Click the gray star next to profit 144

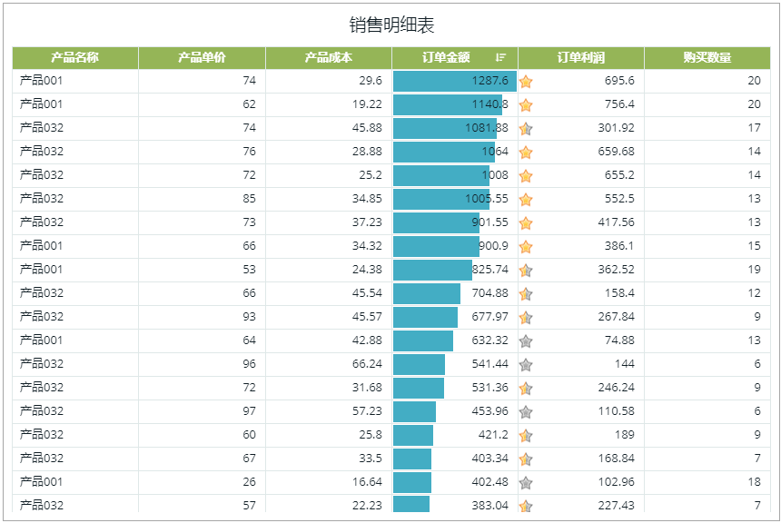[526, 365]
